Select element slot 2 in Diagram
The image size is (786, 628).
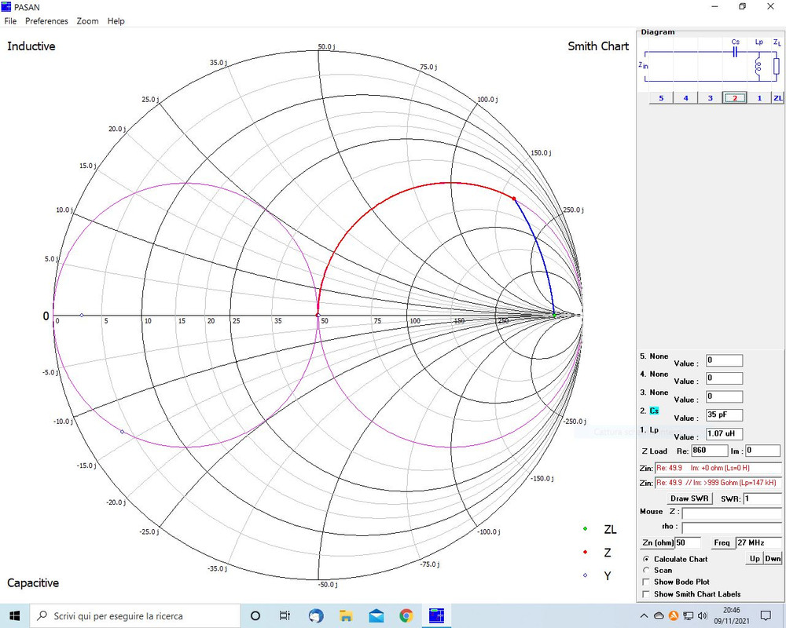pyautogui.click(x=735, y=98)
